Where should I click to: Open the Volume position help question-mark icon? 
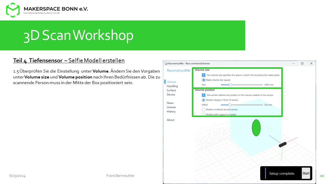(x=204, y=95)
